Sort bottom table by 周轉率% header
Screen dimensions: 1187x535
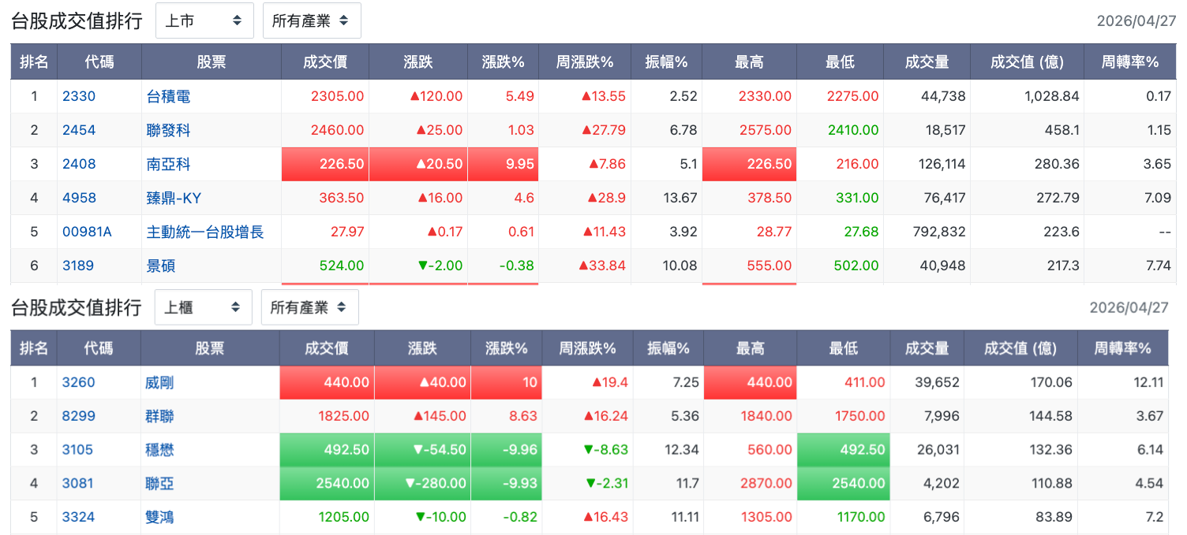1123,347
